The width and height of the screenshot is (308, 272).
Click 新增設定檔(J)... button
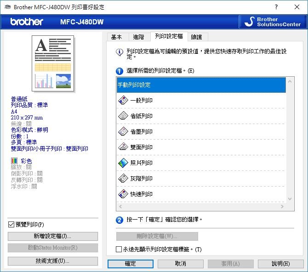tap(53, 236)
